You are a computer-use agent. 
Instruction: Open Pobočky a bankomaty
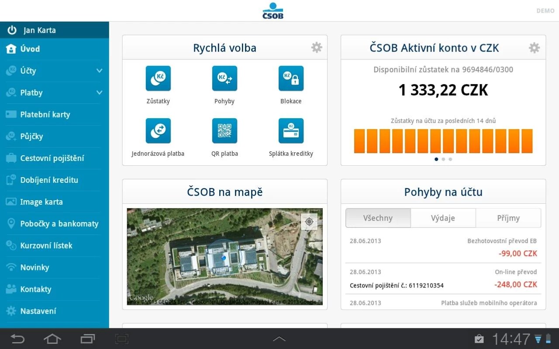[55, 223]
